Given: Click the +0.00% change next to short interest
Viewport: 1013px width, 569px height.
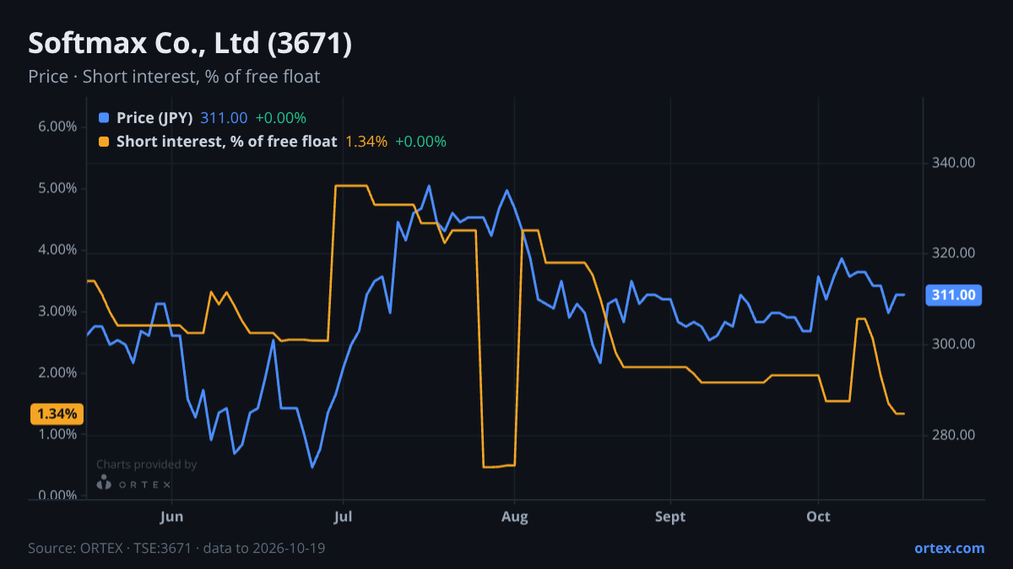Looking at the screenshot, I should tap(420, 142).
